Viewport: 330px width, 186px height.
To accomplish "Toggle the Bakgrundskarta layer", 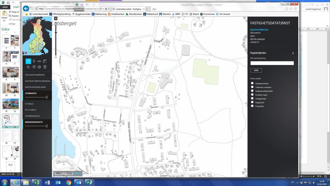I will 34,122.
